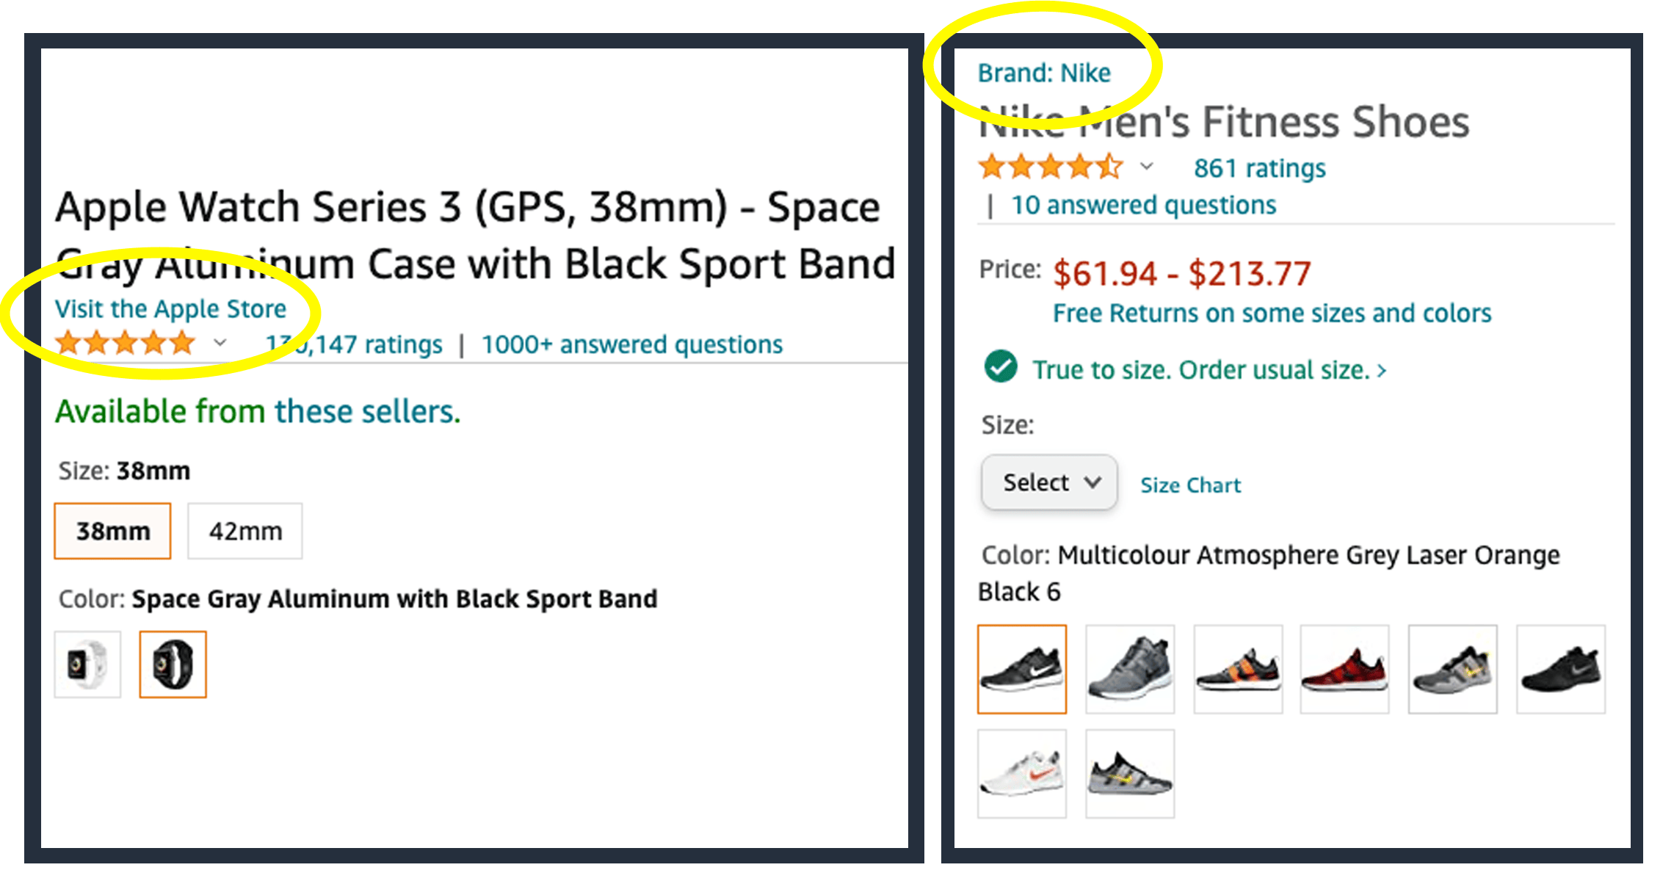The height and width of the screenshot is (895, 1674).
Task: Open the Visit the Apple Store link
Action: [170, 309]
